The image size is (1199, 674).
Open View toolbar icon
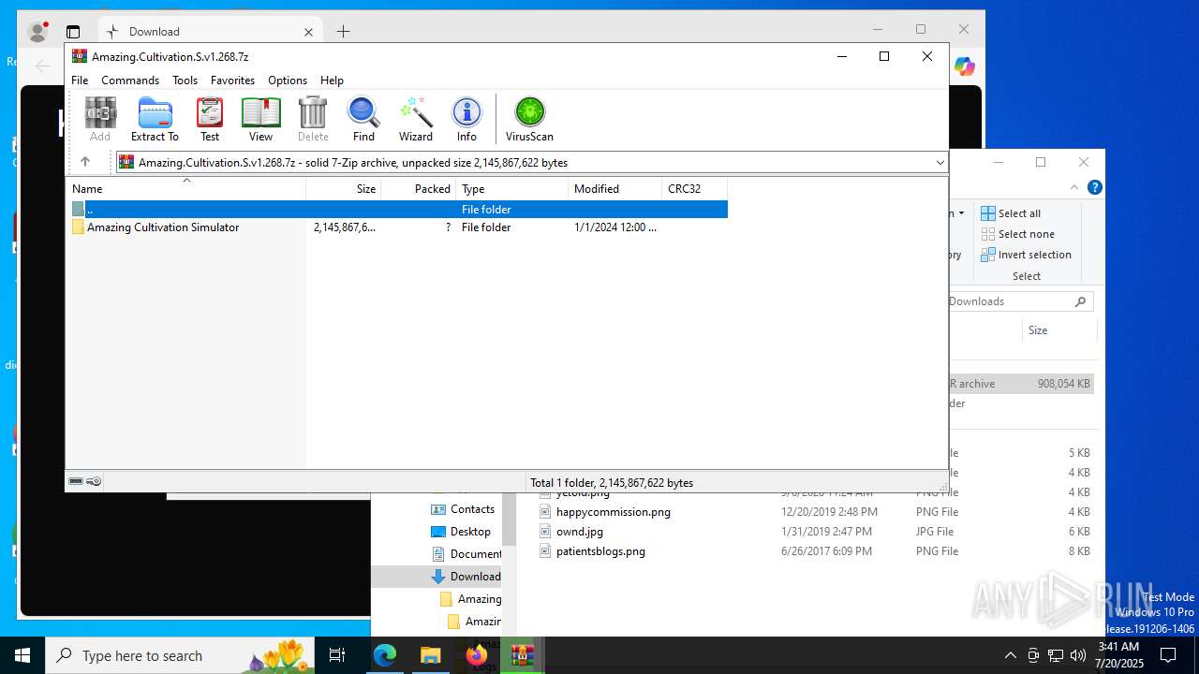click(x=260, y=119)
